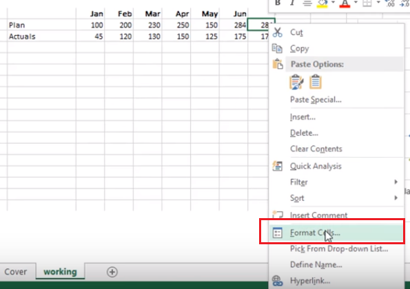410x289 pixels.
Task: Click the borders icon in mini toolbar
Action: tap(367, 3)
